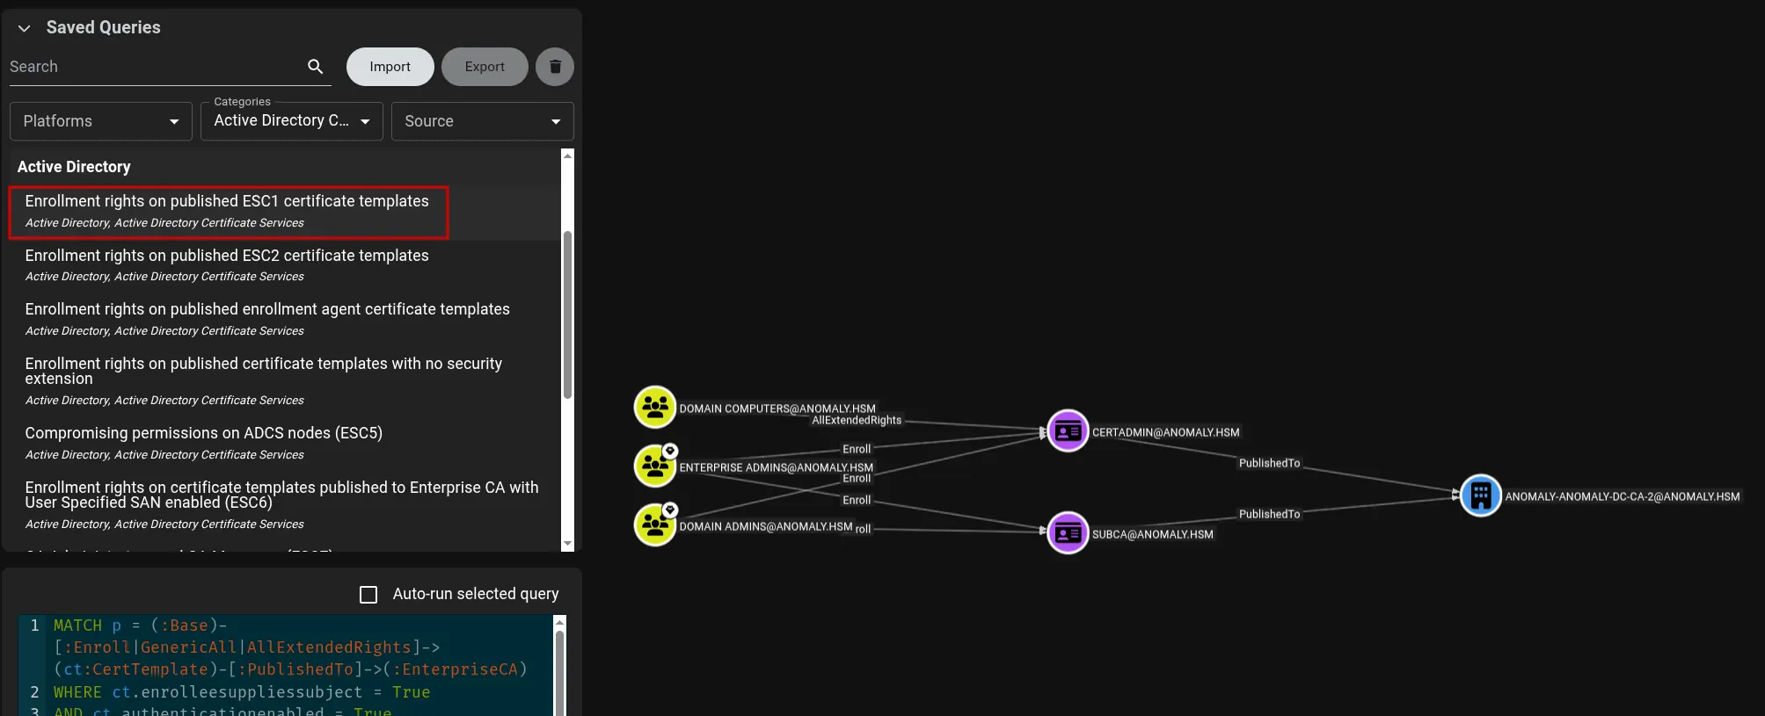Screen dimensions: 1765x716
Task: Click the Domain Admins group node icon
Action: [655, 524]
